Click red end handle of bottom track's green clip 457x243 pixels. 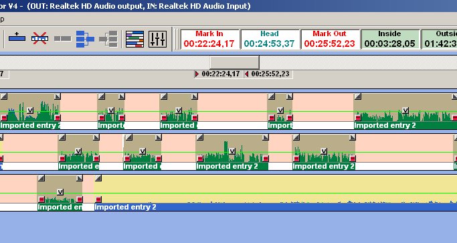coord(80,199)
